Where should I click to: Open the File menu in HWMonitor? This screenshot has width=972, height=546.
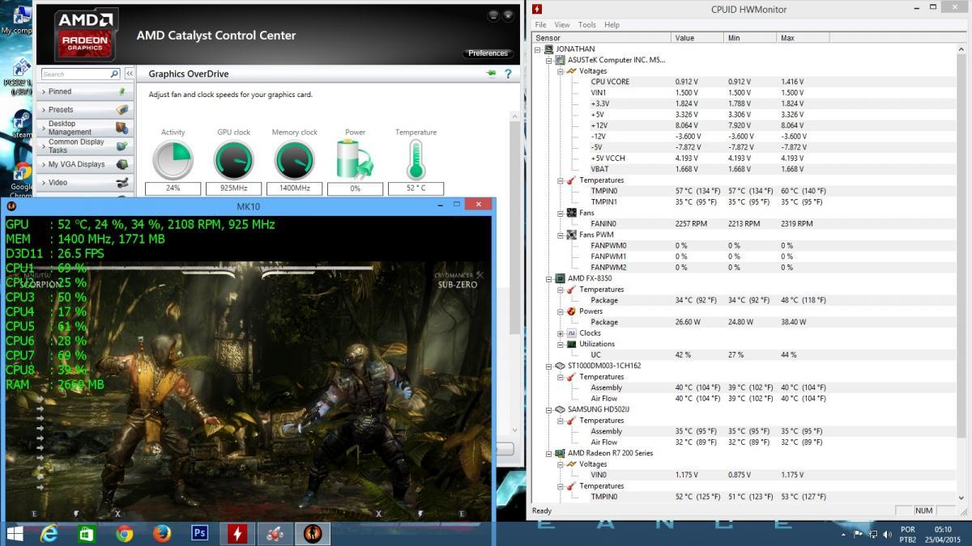pyautogui.click(x=540, y=25)
